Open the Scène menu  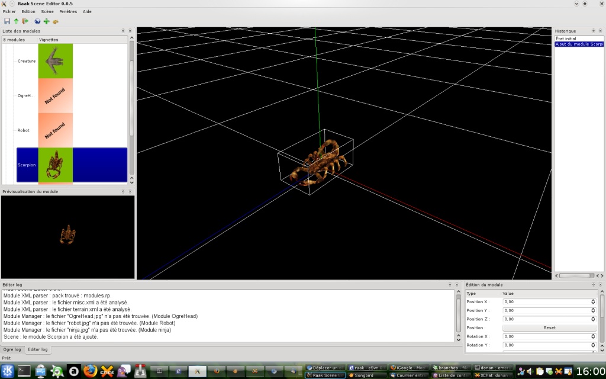point(47,12)
